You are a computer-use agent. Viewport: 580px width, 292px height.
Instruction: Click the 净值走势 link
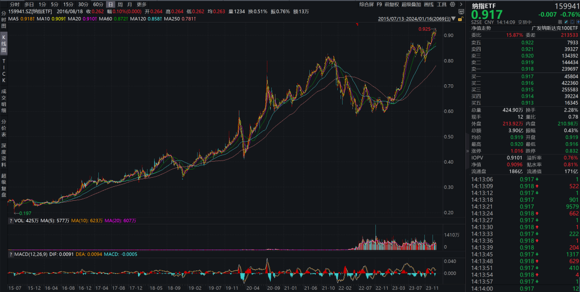[481, 28]
